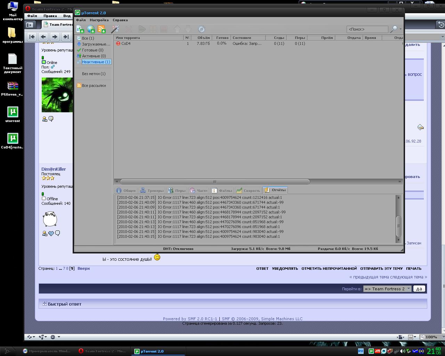Click the Start torrent play icon
Screen dimensions: 445x356
[x=142, y=29]
